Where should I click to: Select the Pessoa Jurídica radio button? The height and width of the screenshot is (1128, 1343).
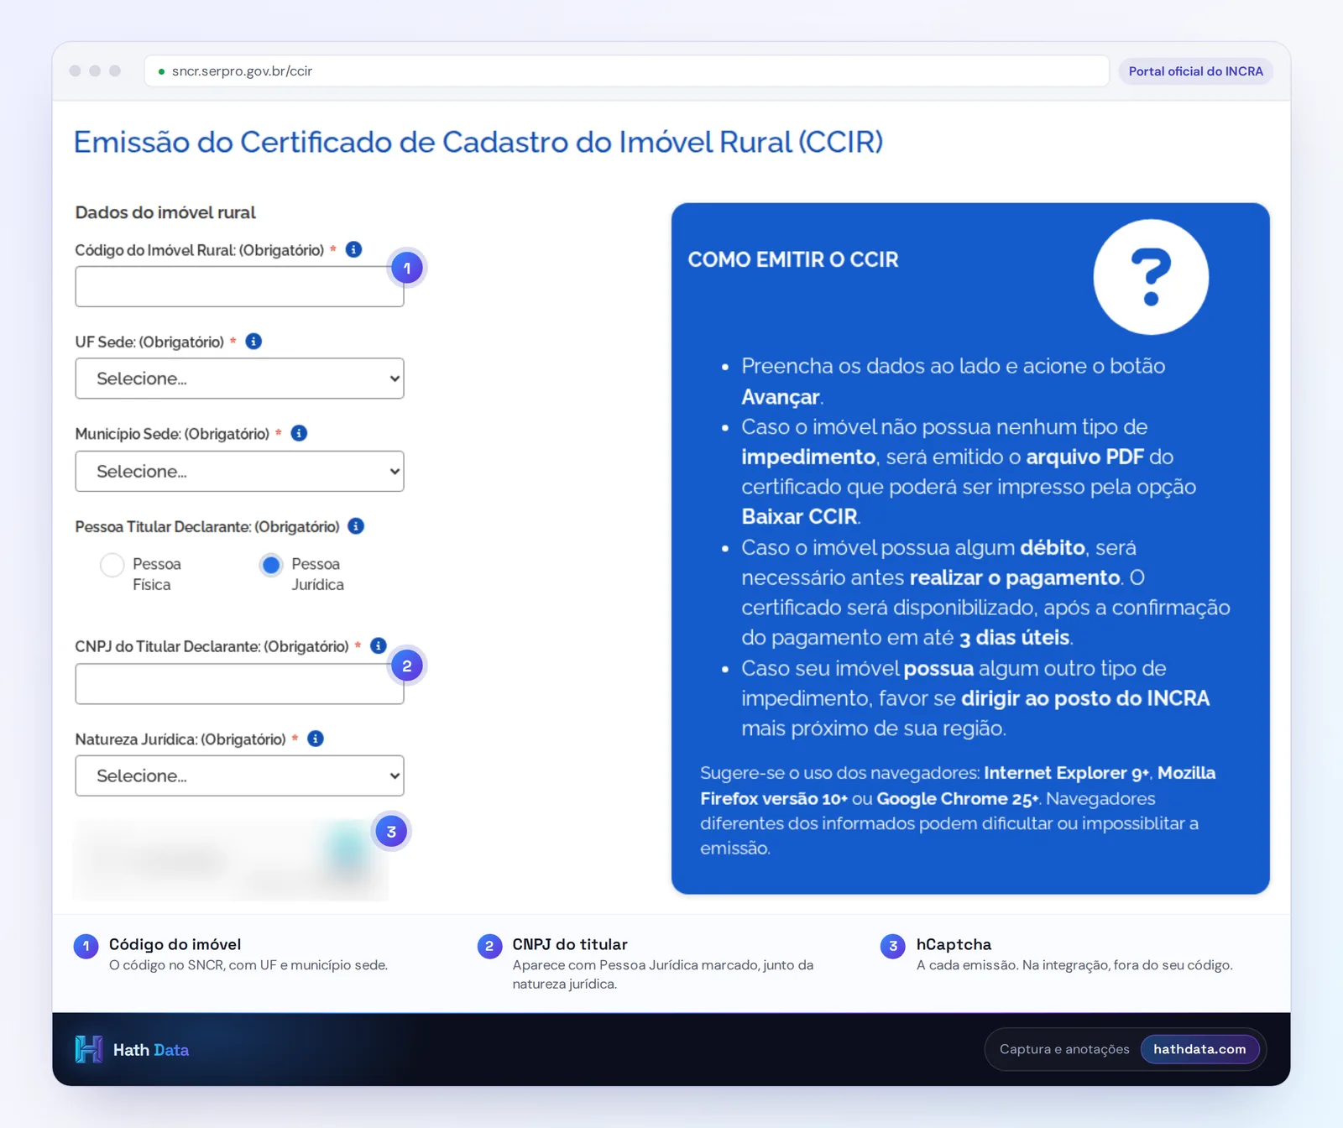click(x=270, y=565)
